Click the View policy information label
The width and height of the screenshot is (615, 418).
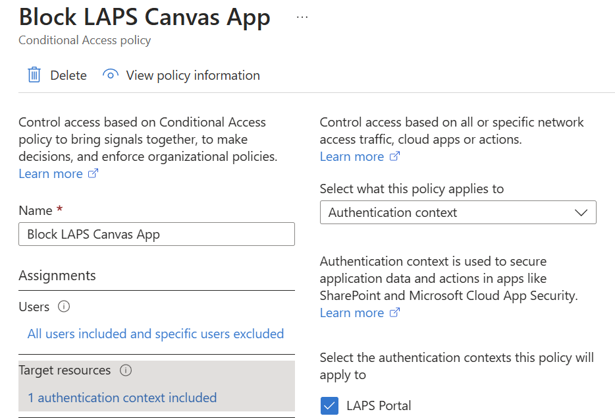click(x=193, y=75)
